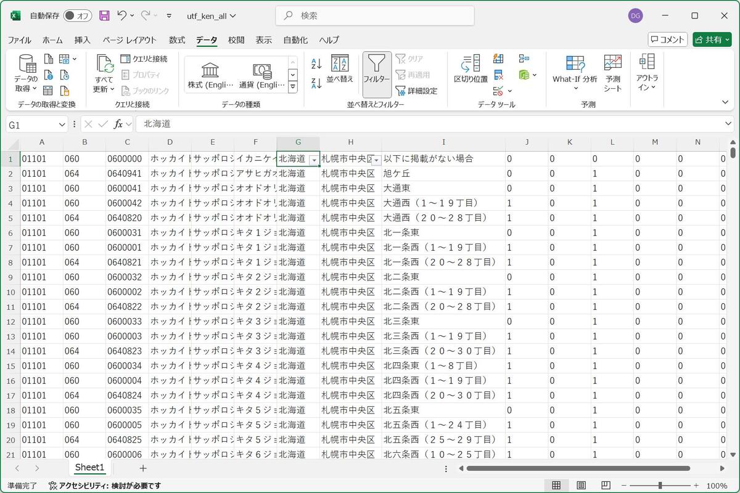The image size is (740, 493).
Task: Switch to the 数式 tab
Action: pos(177,40)
